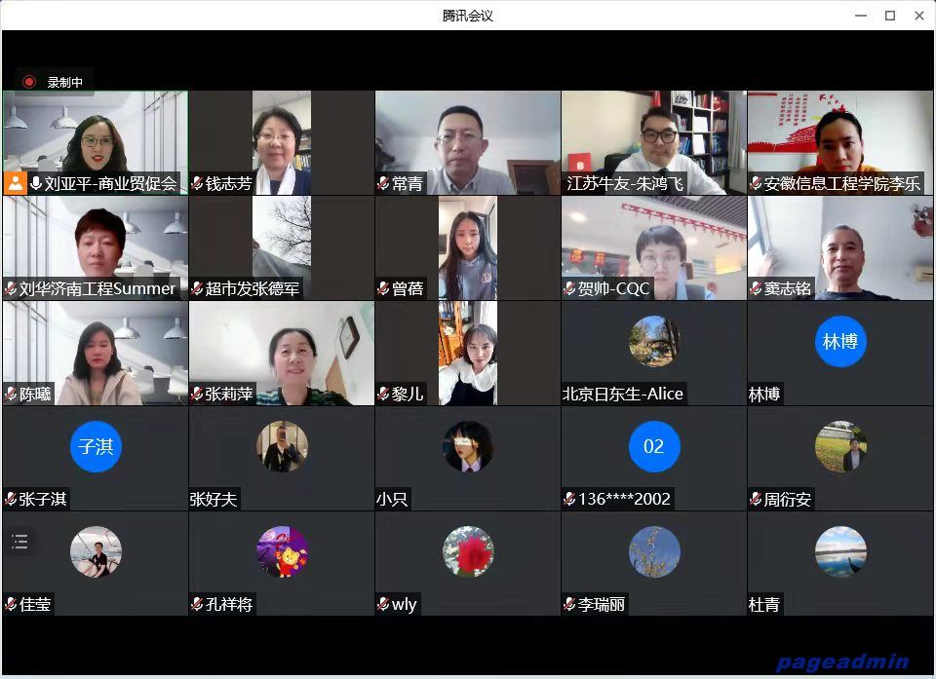Click the name label 林博 below avatar

click(764, 394)
